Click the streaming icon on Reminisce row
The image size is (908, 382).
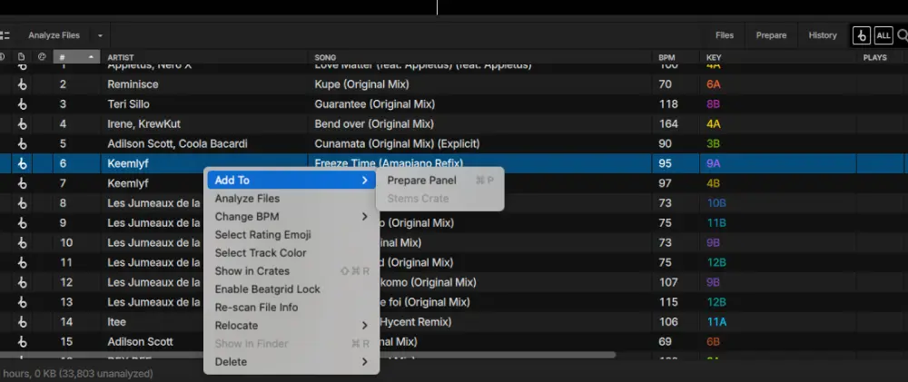coord(22,84)
